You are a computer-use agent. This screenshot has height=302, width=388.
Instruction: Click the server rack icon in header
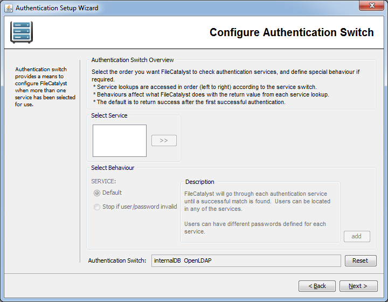point(22,32)
